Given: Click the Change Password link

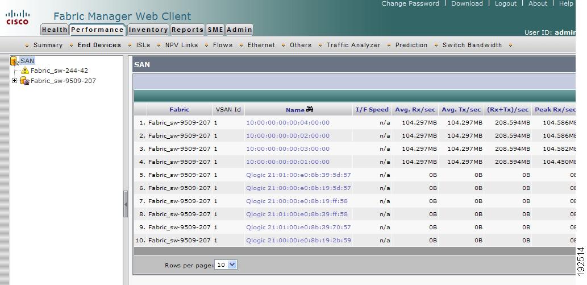Looking at the screenshot, I should click(410, 3).
